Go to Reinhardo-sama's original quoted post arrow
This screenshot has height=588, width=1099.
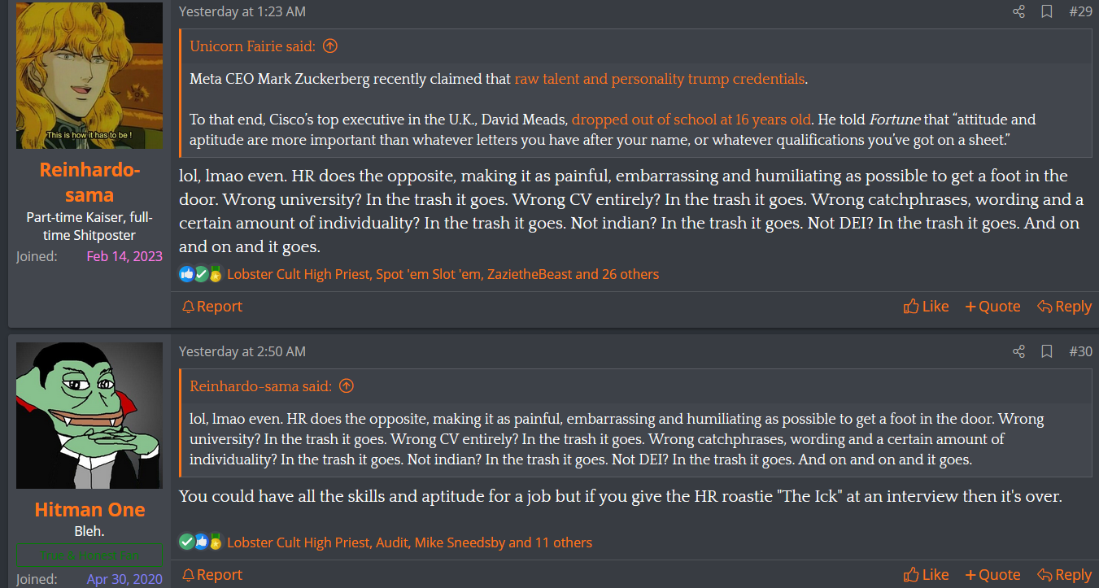point(346,386)
